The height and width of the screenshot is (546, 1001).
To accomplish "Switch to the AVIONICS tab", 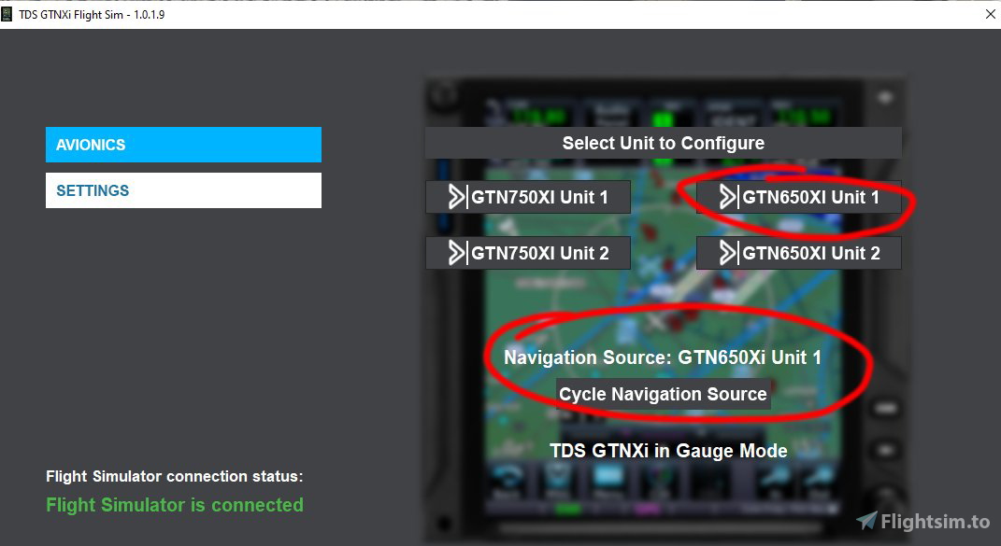I will pos(183,145).
